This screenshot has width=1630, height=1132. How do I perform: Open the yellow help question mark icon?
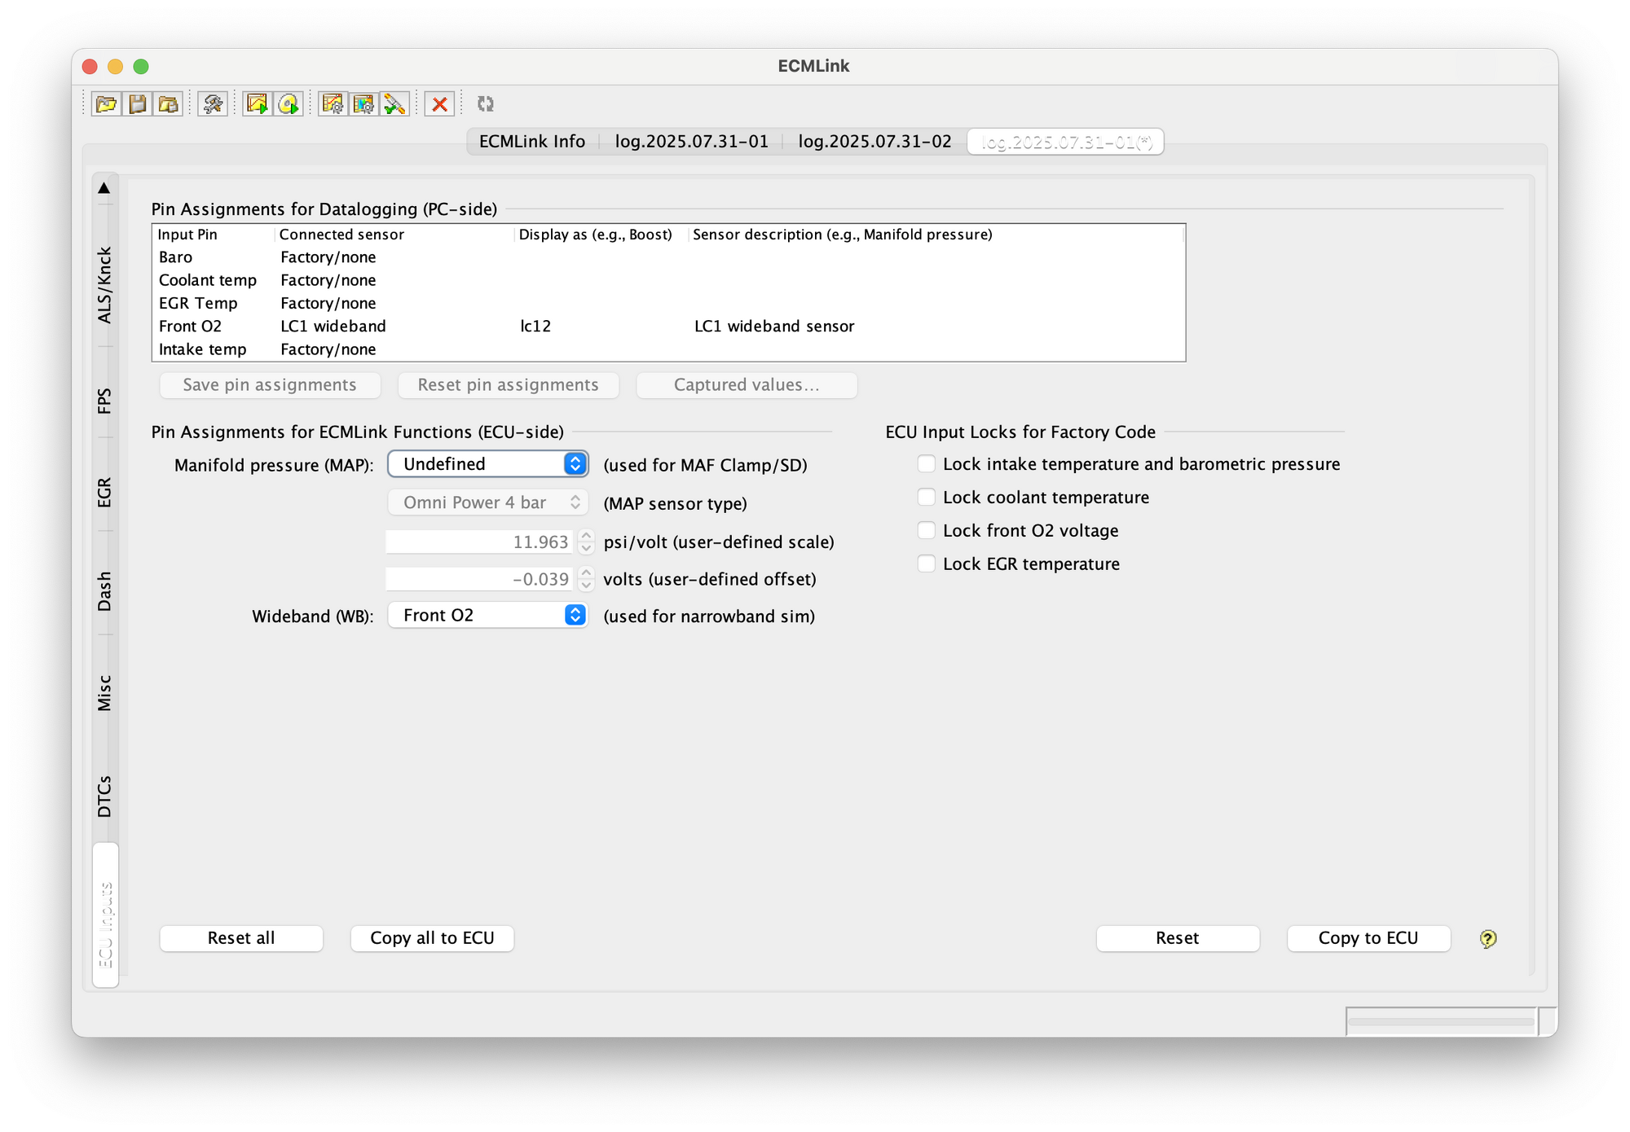[1487, 938]
